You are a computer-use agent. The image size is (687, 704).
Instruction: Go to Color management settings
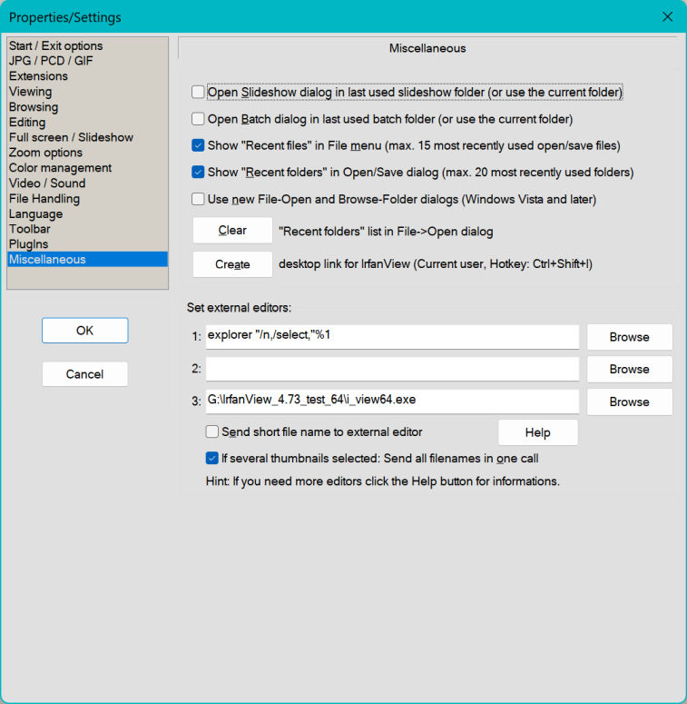[60, 168]
